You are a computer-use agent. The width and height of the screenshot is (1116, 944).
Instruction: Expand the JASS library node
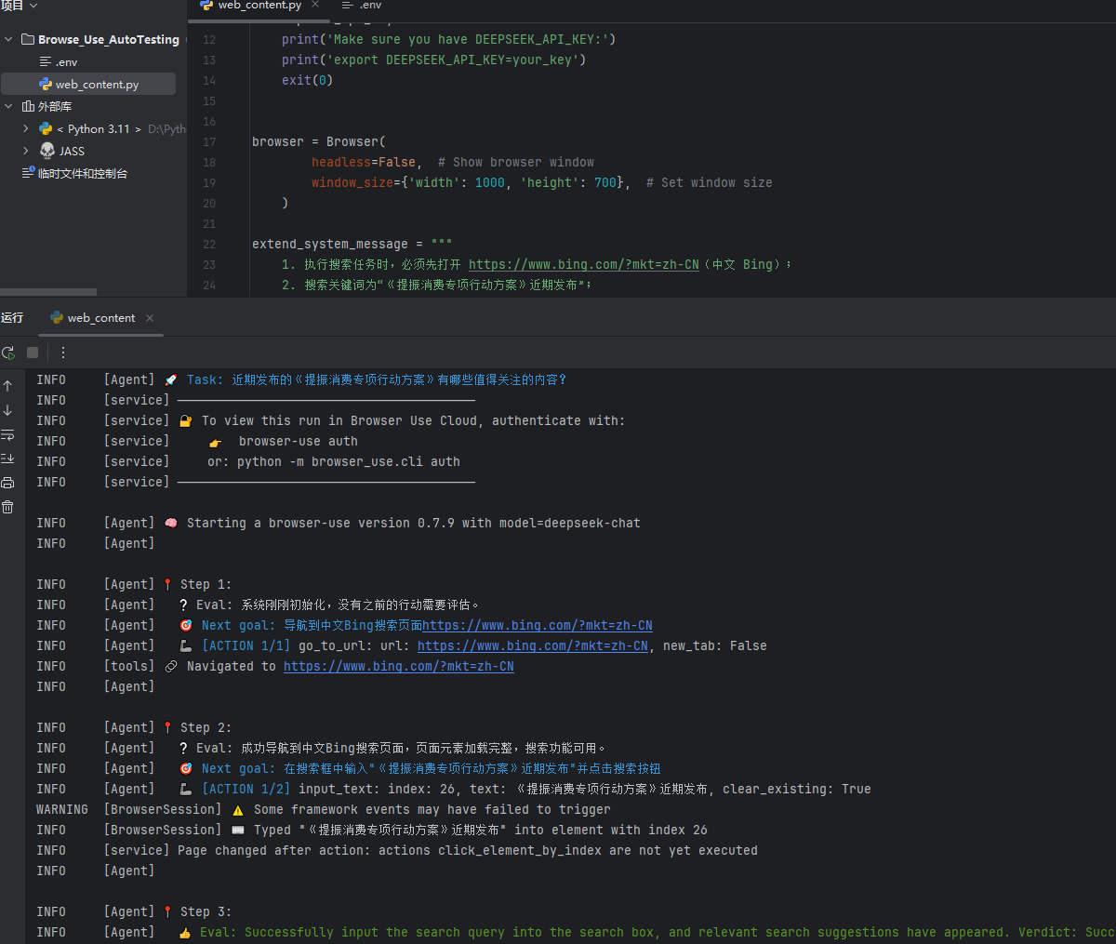25,151
